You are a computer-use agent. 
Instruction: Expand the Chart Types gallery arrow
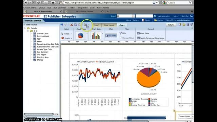87,34
